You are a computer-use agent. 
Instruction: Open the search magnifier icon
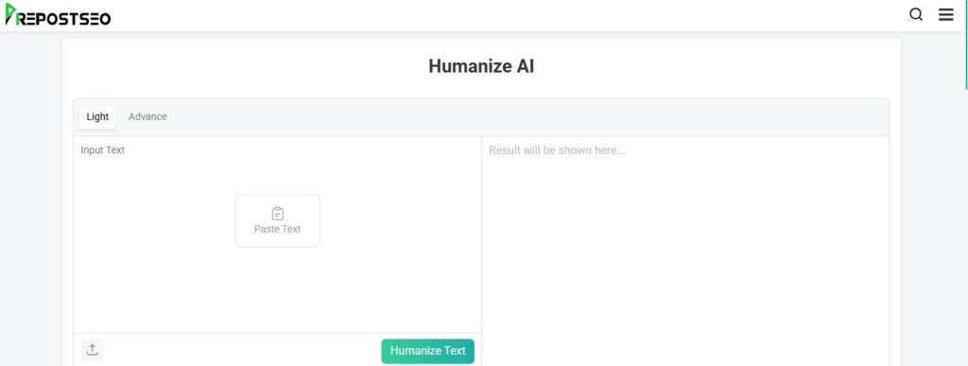(916, 15)
